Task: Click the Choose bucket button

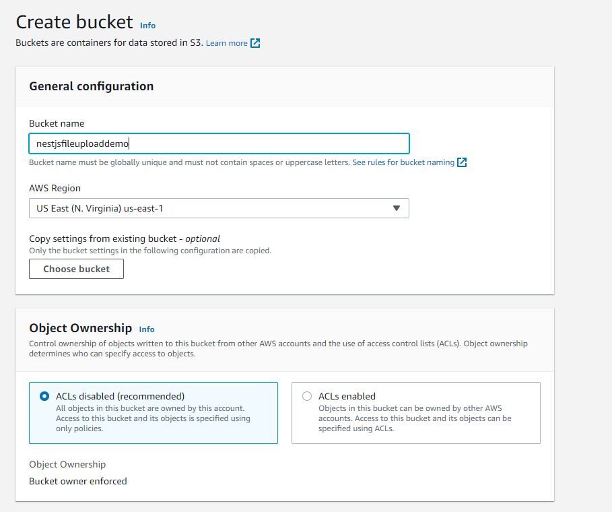Action: coord(76,269)
